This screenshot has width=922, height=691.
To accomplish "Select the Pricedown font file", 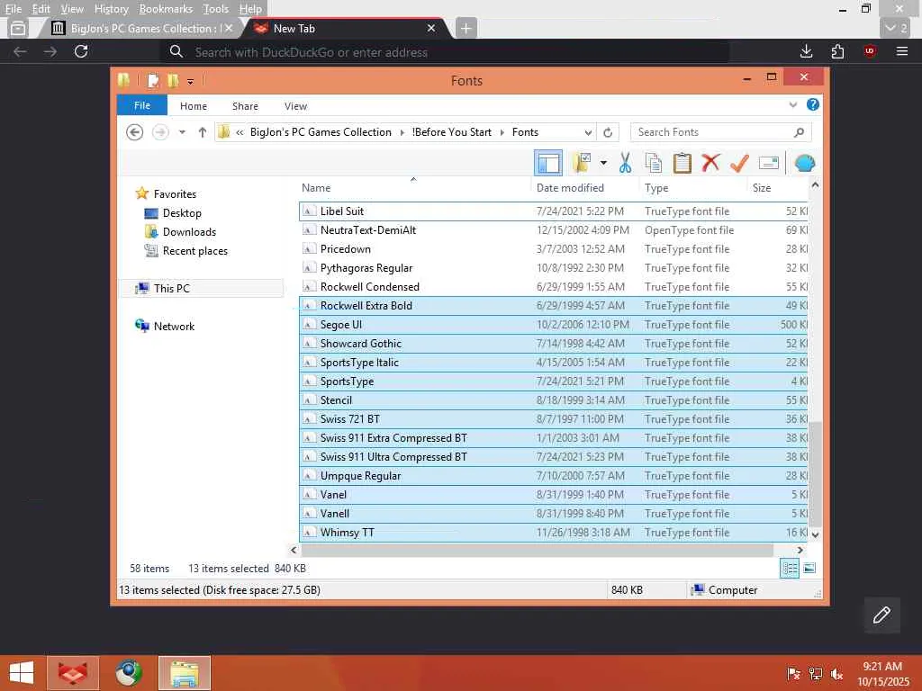I will click(554, 248).
